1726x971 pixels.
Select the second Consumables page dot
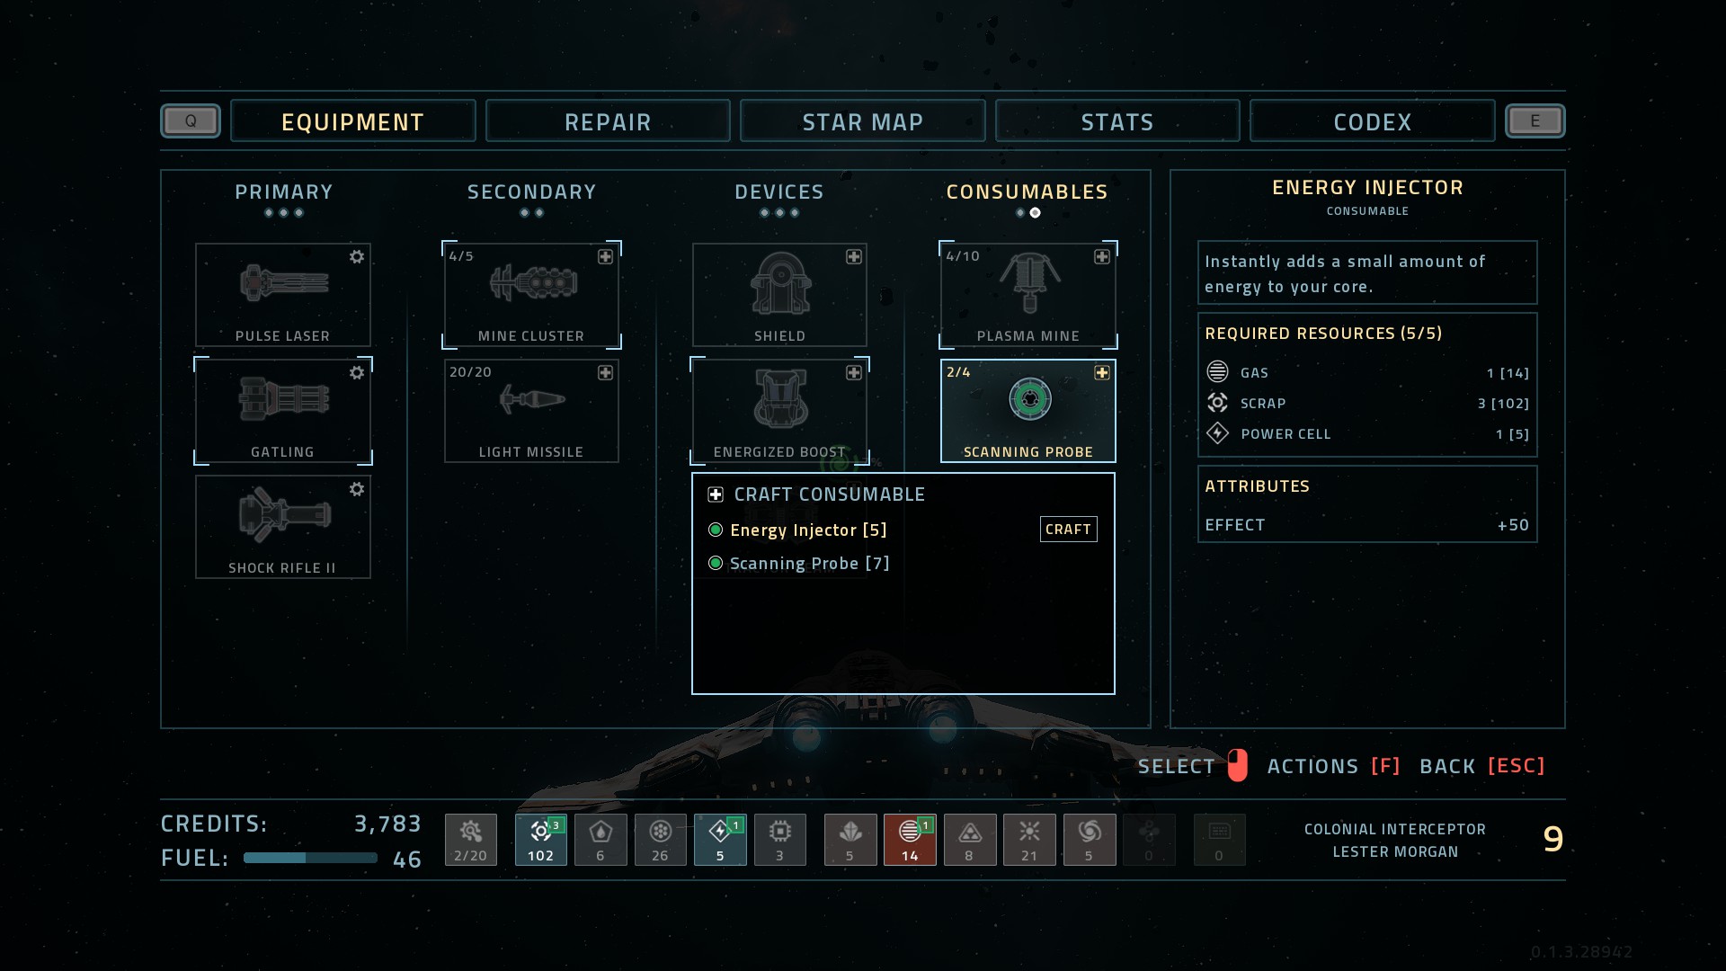click(x=1036, y=213)
